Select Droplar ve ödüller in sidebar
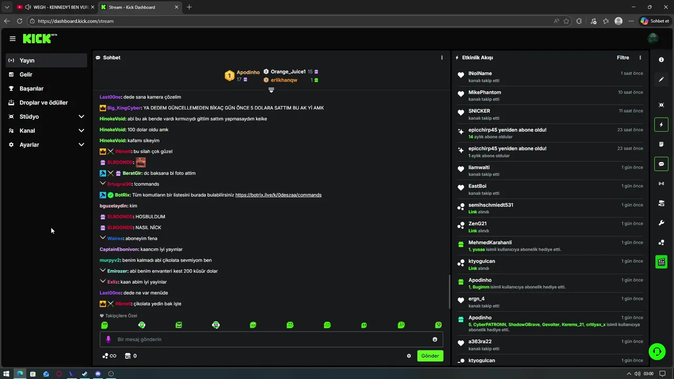The image size is (674, 379). [46, 103]
